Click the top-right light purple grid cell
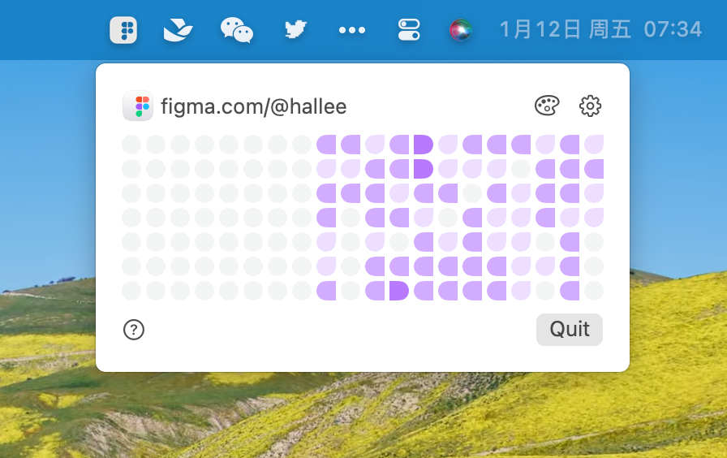The height and width of the screenshot is (458, 727). click(x=594, y=145)
